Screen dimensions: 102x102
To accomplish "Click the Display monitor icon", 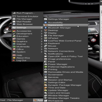I will tap(46, 33).
